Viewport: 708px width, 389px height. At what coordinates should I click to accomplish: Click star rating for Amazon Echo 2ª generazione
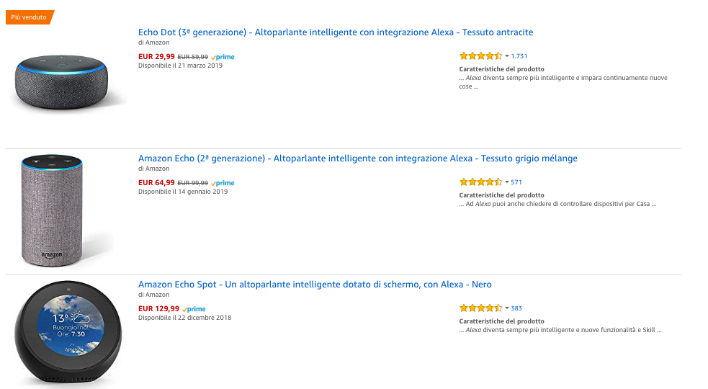480,182
